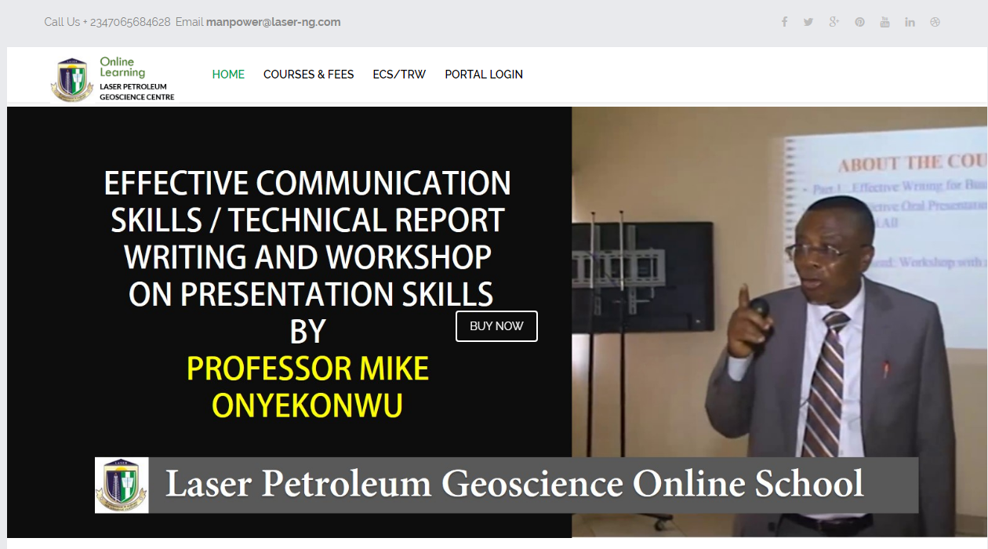Open the YouTube social icon
The width and height of the screenshot is (988, 549).
tap(884, 22)
